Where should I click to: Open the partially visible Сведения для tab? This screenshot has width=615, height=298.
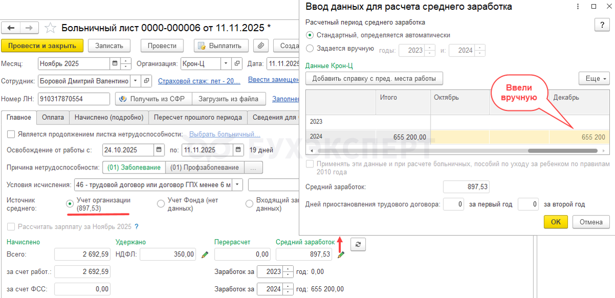274,117
